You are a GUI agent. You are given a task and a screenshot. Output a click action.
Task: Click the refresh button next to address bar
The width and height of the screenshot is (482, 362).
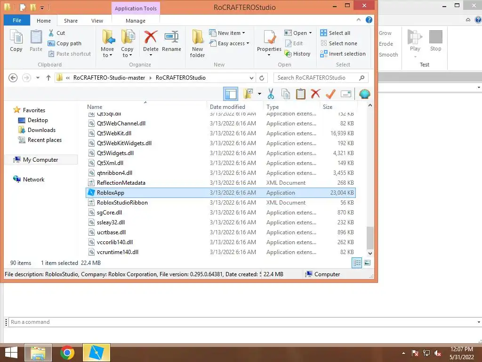(x=262, y=78)
